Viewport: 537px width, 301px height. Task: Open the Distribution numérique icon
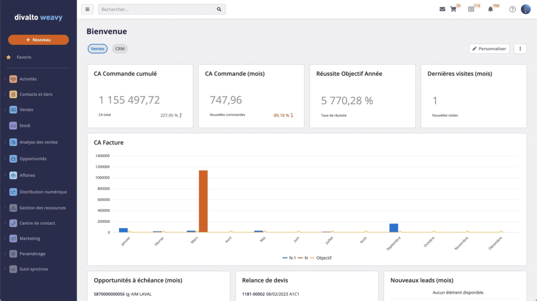click(13, 192)
